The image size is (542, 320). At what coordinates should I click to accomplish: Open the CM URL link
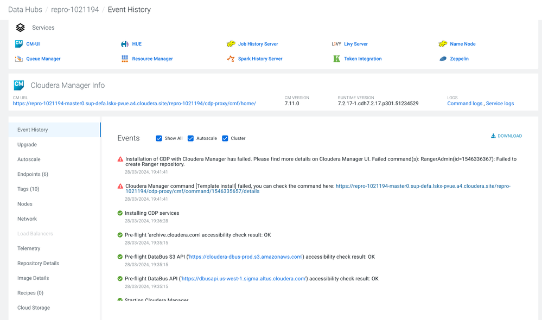(x=135, y=104)
